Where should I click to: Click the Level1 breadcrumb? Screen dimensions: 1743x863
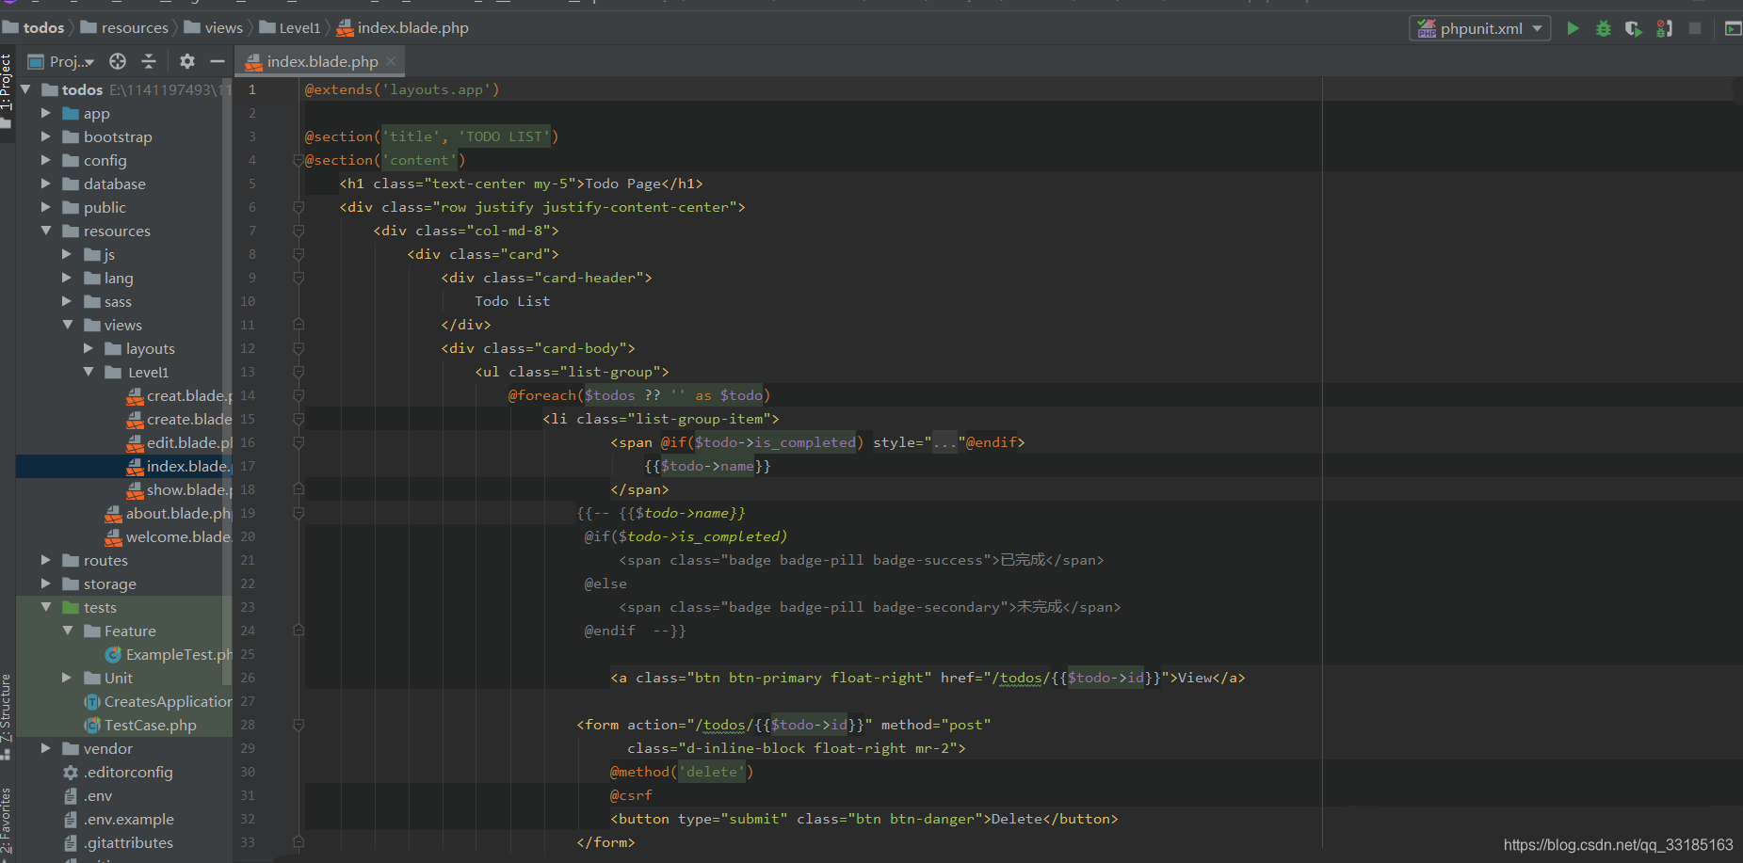point(290,27)
